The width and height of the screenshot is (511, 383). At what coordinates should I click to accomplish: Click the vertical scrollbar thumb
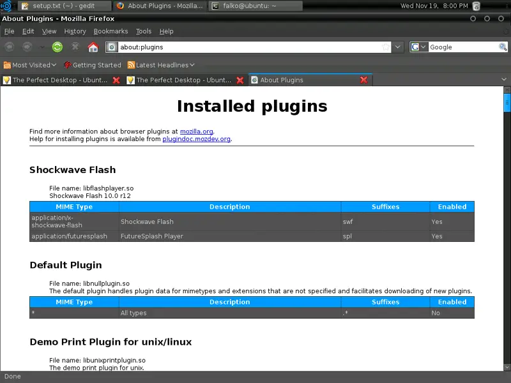pos(507,103)
